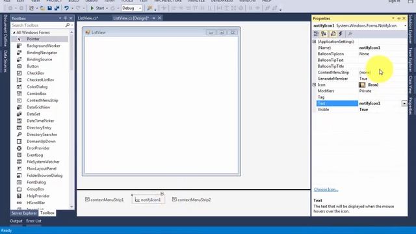Open the dropdown arrow beside Start

(107, 8)
